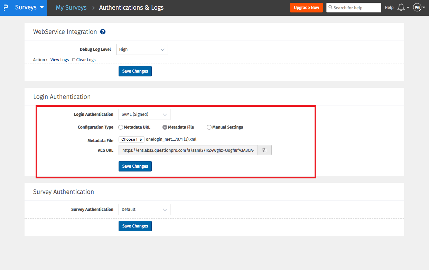Click the Configuration Type label
Image resolution: width=429 pixels, height=270 pixels.
pos(95,127)
